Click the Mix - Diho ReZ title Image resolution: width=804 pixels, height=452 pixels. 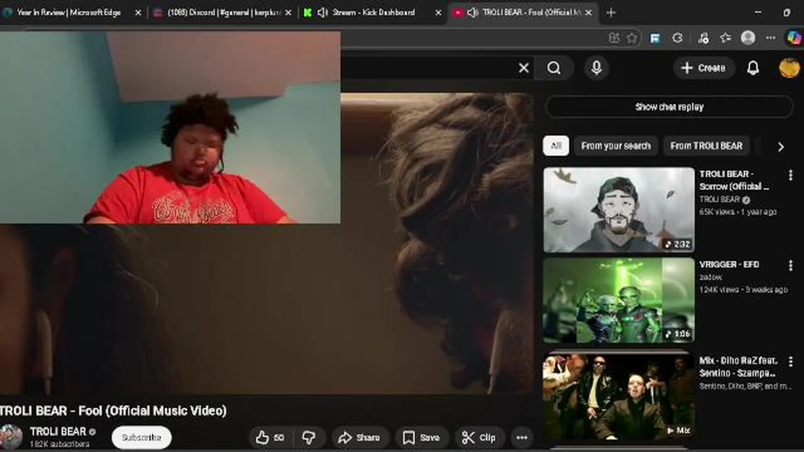(x=738, y=367)
